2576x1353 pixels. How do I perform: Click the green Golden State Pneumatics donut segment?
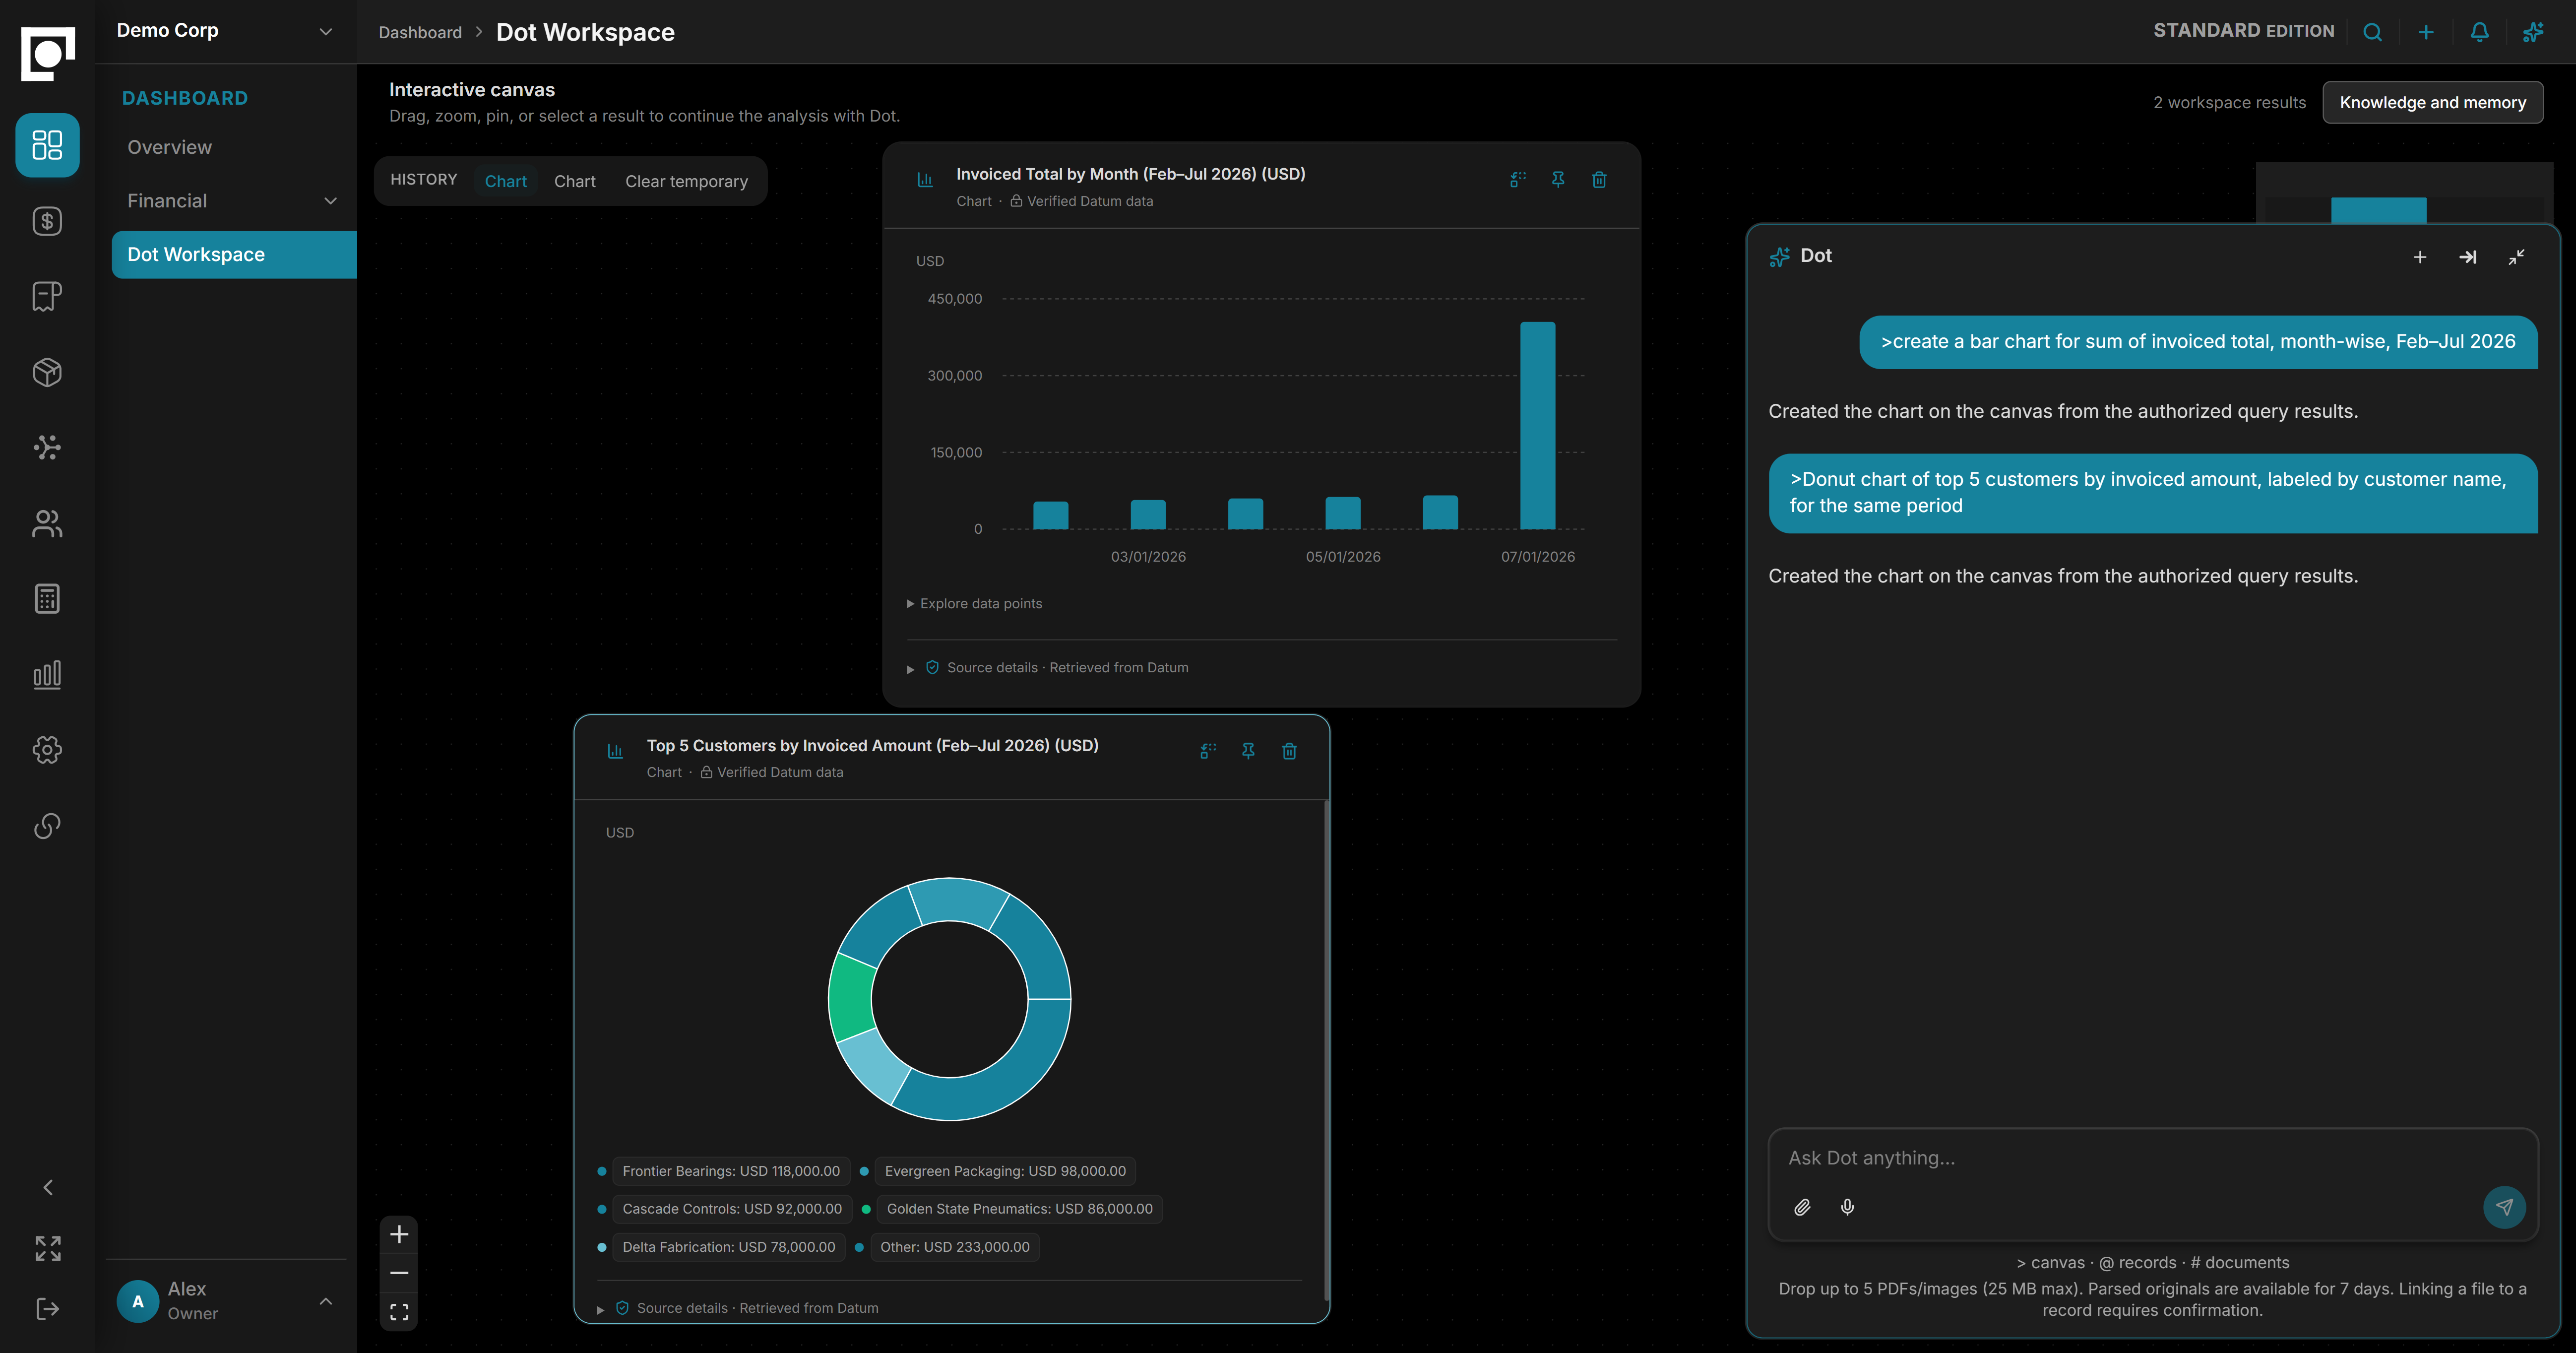[851, 998]
